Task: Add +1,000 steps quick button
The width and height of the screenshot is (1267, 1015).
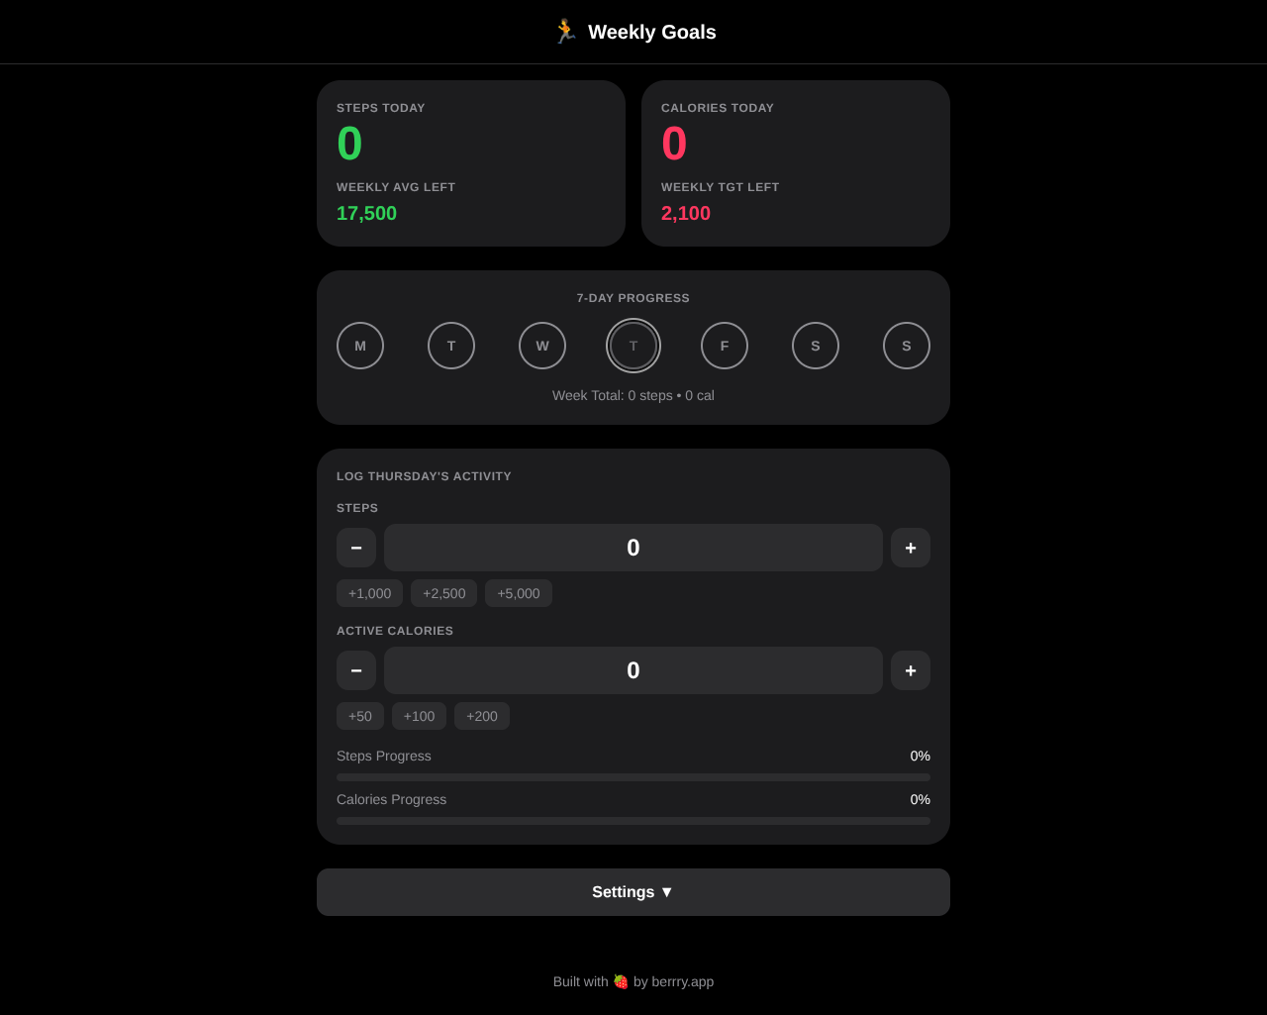Action: point(369,593)
